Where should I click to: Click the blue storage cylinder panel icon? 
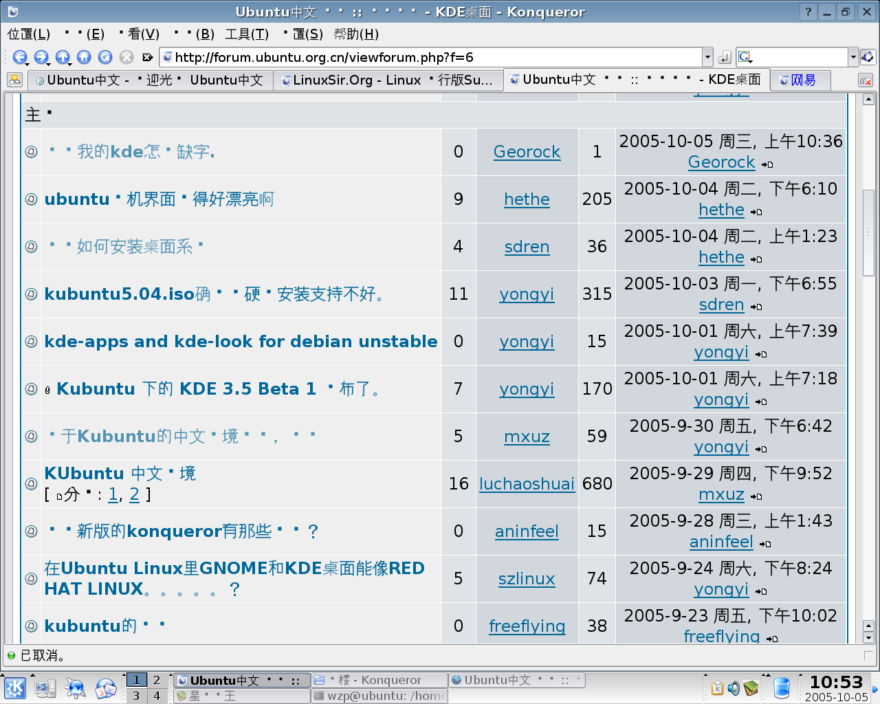[782, 687]
